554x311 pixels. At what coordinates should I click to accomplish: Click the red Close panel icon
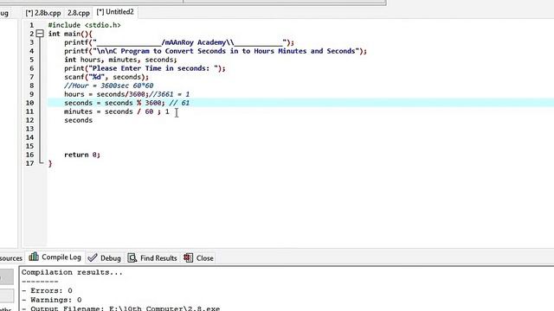coord(188,257)
